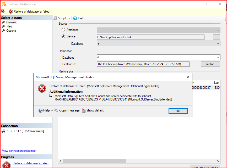Select the Device source radio button
The width and height of the screenshot is (227, 168).
[x=63, y=36]
